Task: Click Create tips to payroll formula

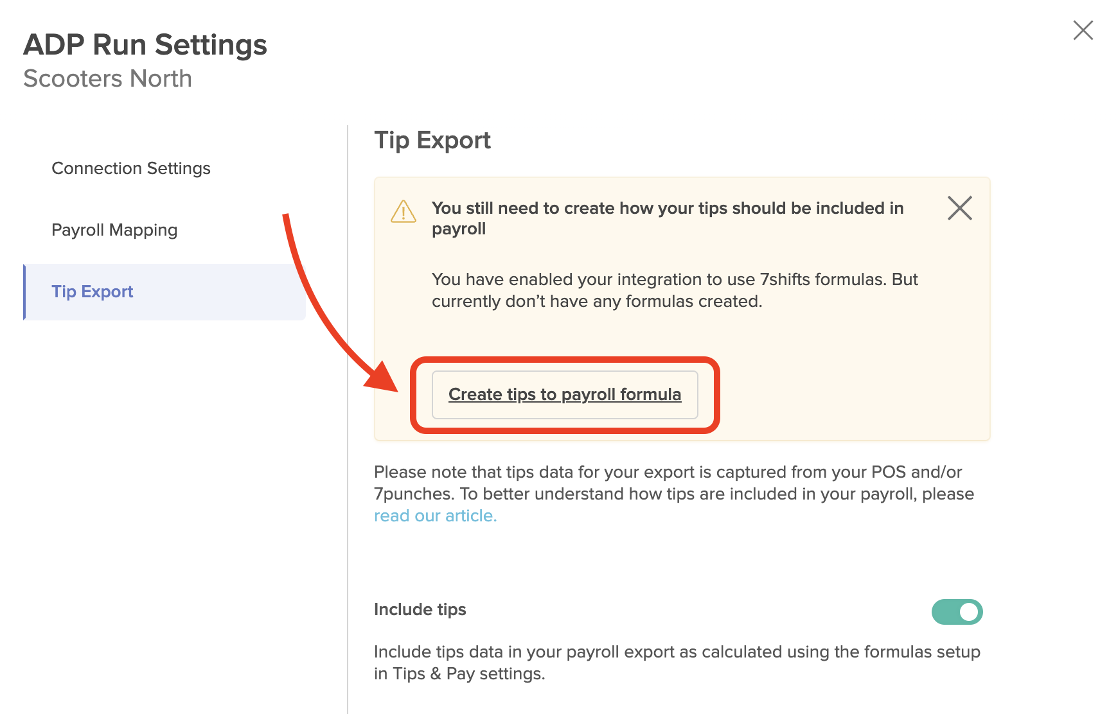Action: pos(565,394)
